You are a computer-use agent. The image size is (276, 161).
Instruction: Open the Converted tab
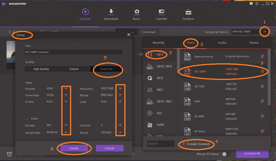pyautogui.click(x=148, y=32)
